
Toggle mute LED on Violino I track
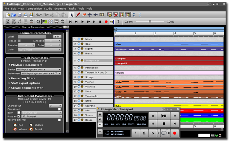pyautogui.click(x=79, y=82)
